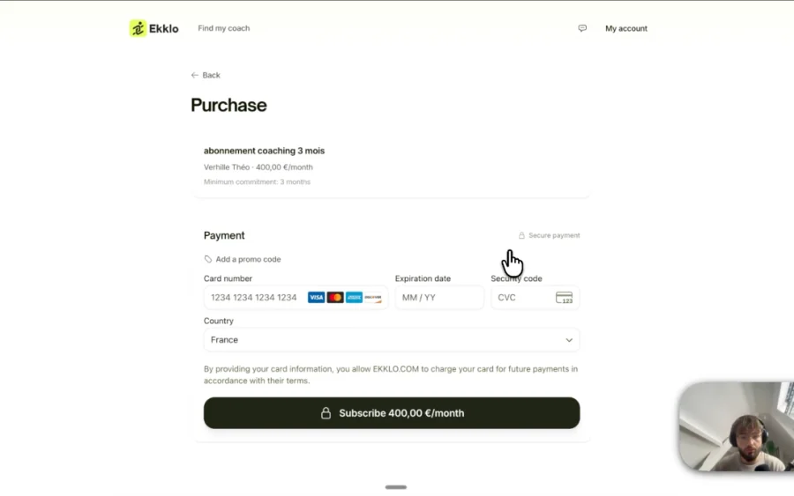Focus the Card number field
This screenshot has height=496, width=794.
pyautogui.click(x=296, y=297)
